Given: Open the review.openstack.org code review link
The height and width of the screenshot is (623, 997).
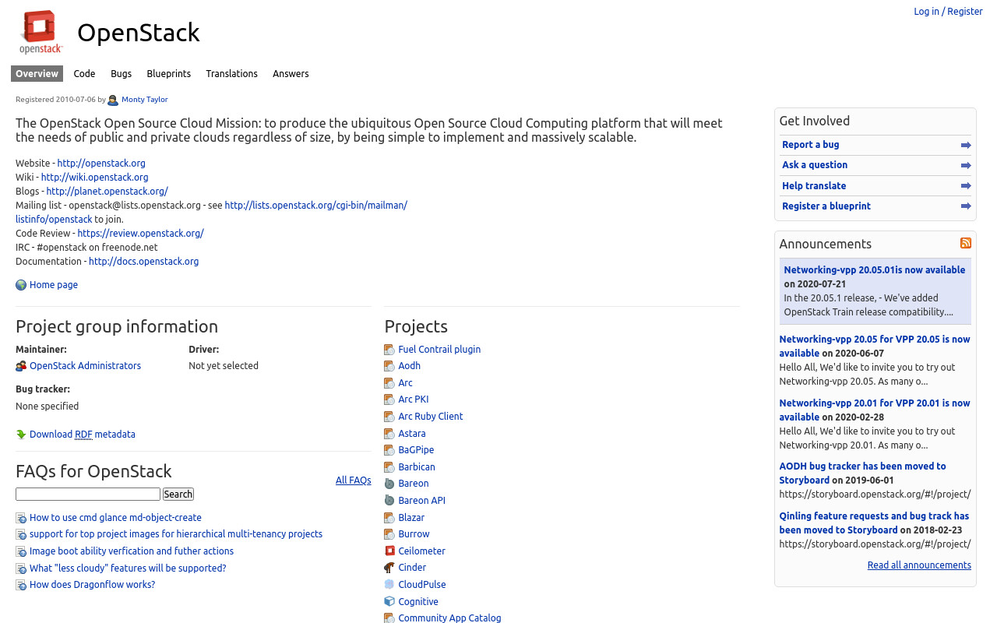Looking at the screenshot, I should pos(140,234).
